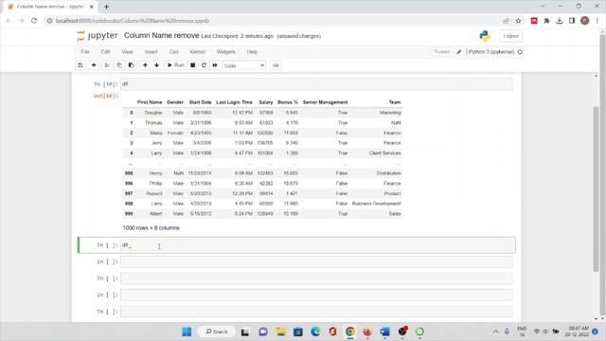The image size is (606, 341).
Task: Click the Logout button
Action: 510,36
